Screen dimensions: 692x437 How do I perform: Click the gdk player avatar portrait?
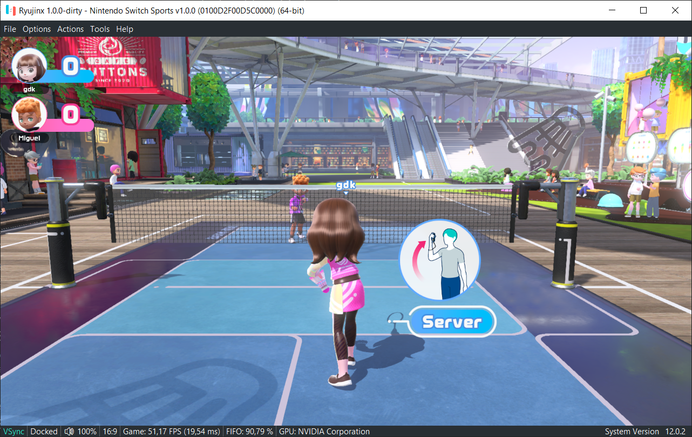click(x=29, y=66)
